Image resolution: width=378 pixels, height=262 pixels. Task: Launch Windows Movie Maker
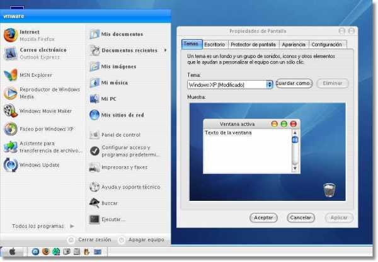(x=38, y=111)
